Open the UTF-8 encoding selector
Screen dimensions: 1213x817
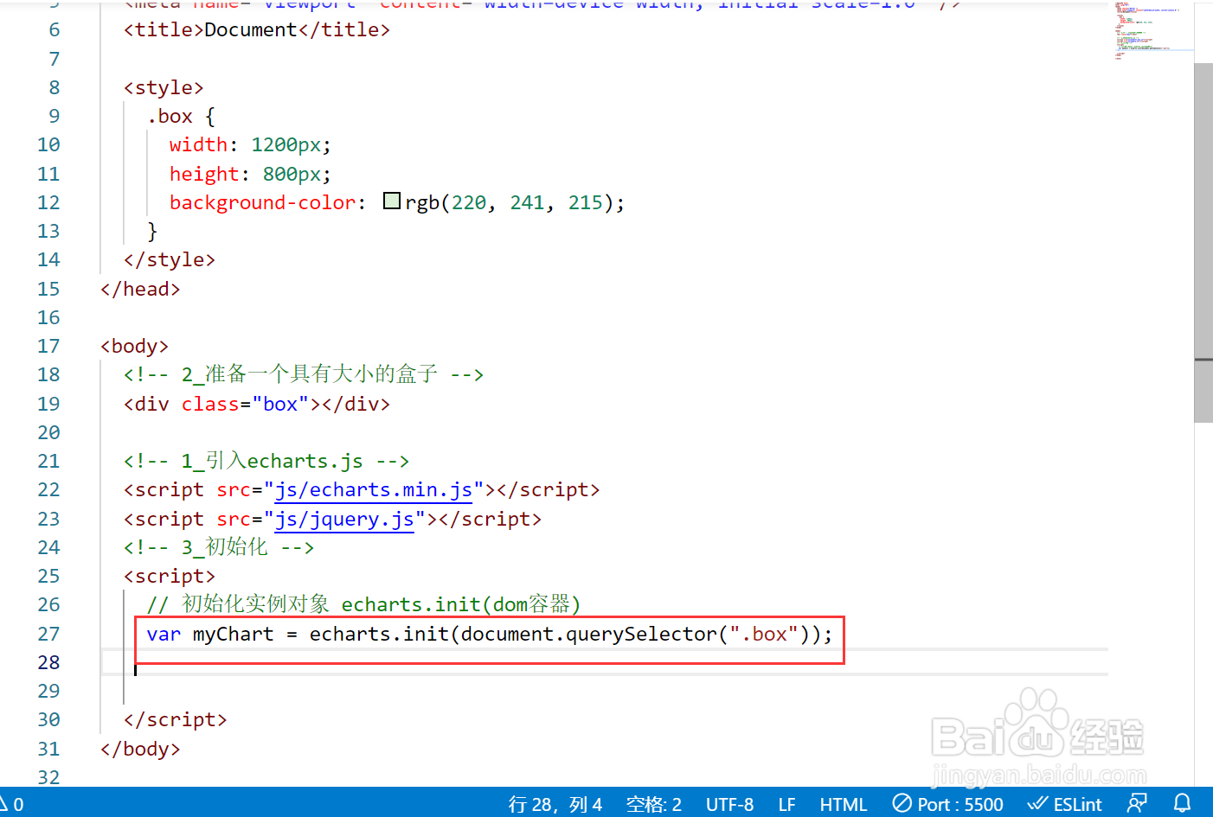[x=729, y=805]
